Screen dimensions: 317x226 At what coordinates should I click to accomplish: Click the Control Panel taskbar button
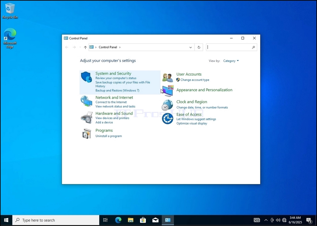[x=168, y=220]
